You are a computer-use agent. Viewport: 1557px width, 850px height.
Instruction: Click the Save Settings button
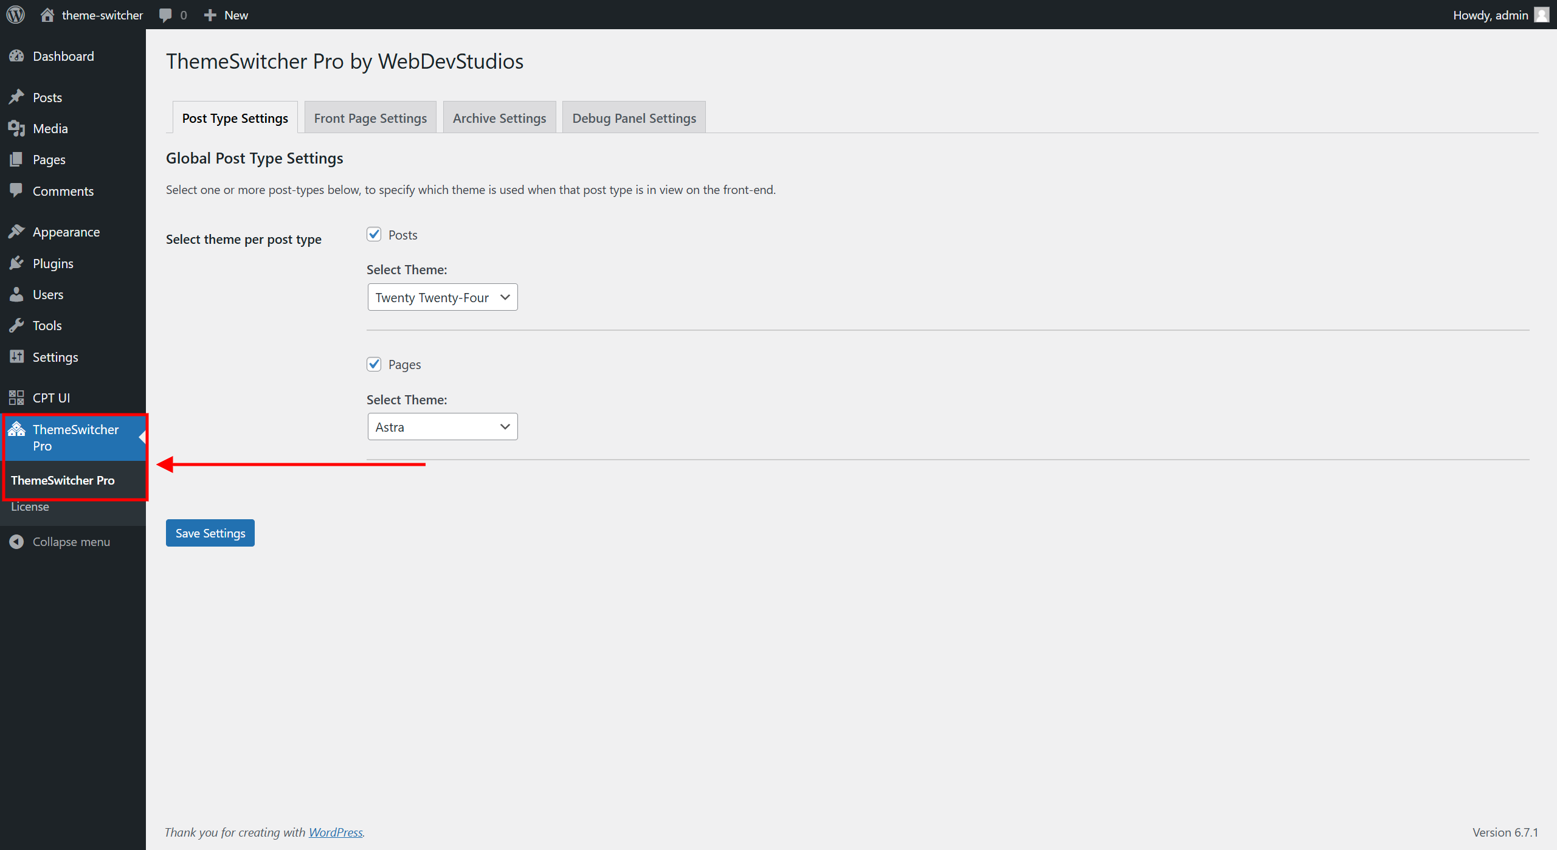[x=209, y=533]
